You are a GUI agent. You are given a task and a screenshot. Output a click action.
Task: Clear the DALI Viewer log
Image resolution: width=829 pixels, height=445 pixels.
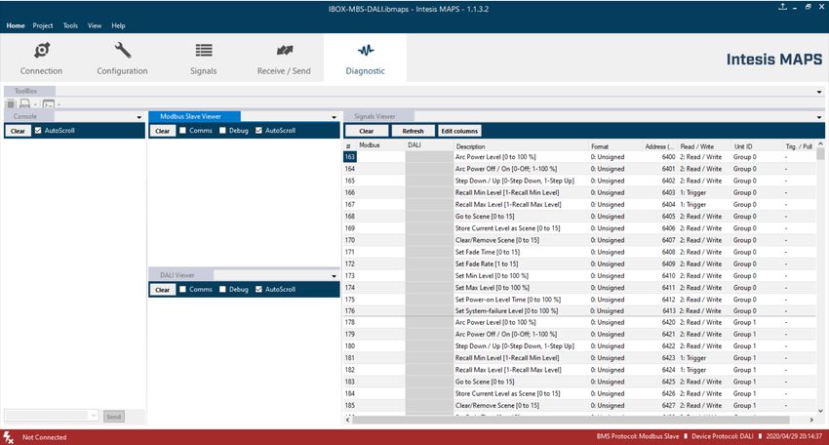[x=162, y=290]
